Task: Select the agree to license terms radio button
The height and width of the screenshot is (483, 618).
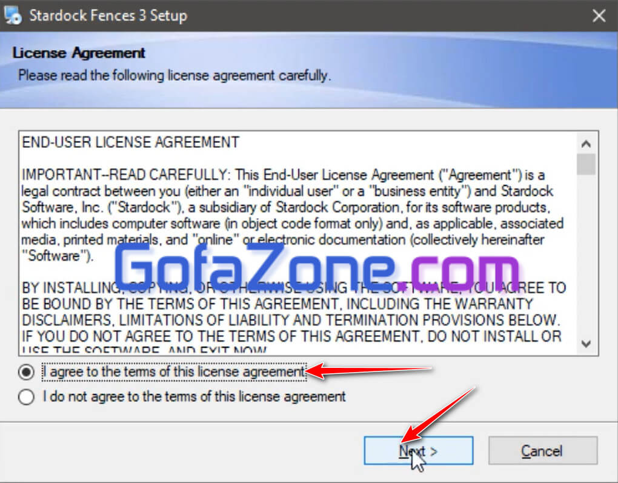Action: [x=27, y=372]
